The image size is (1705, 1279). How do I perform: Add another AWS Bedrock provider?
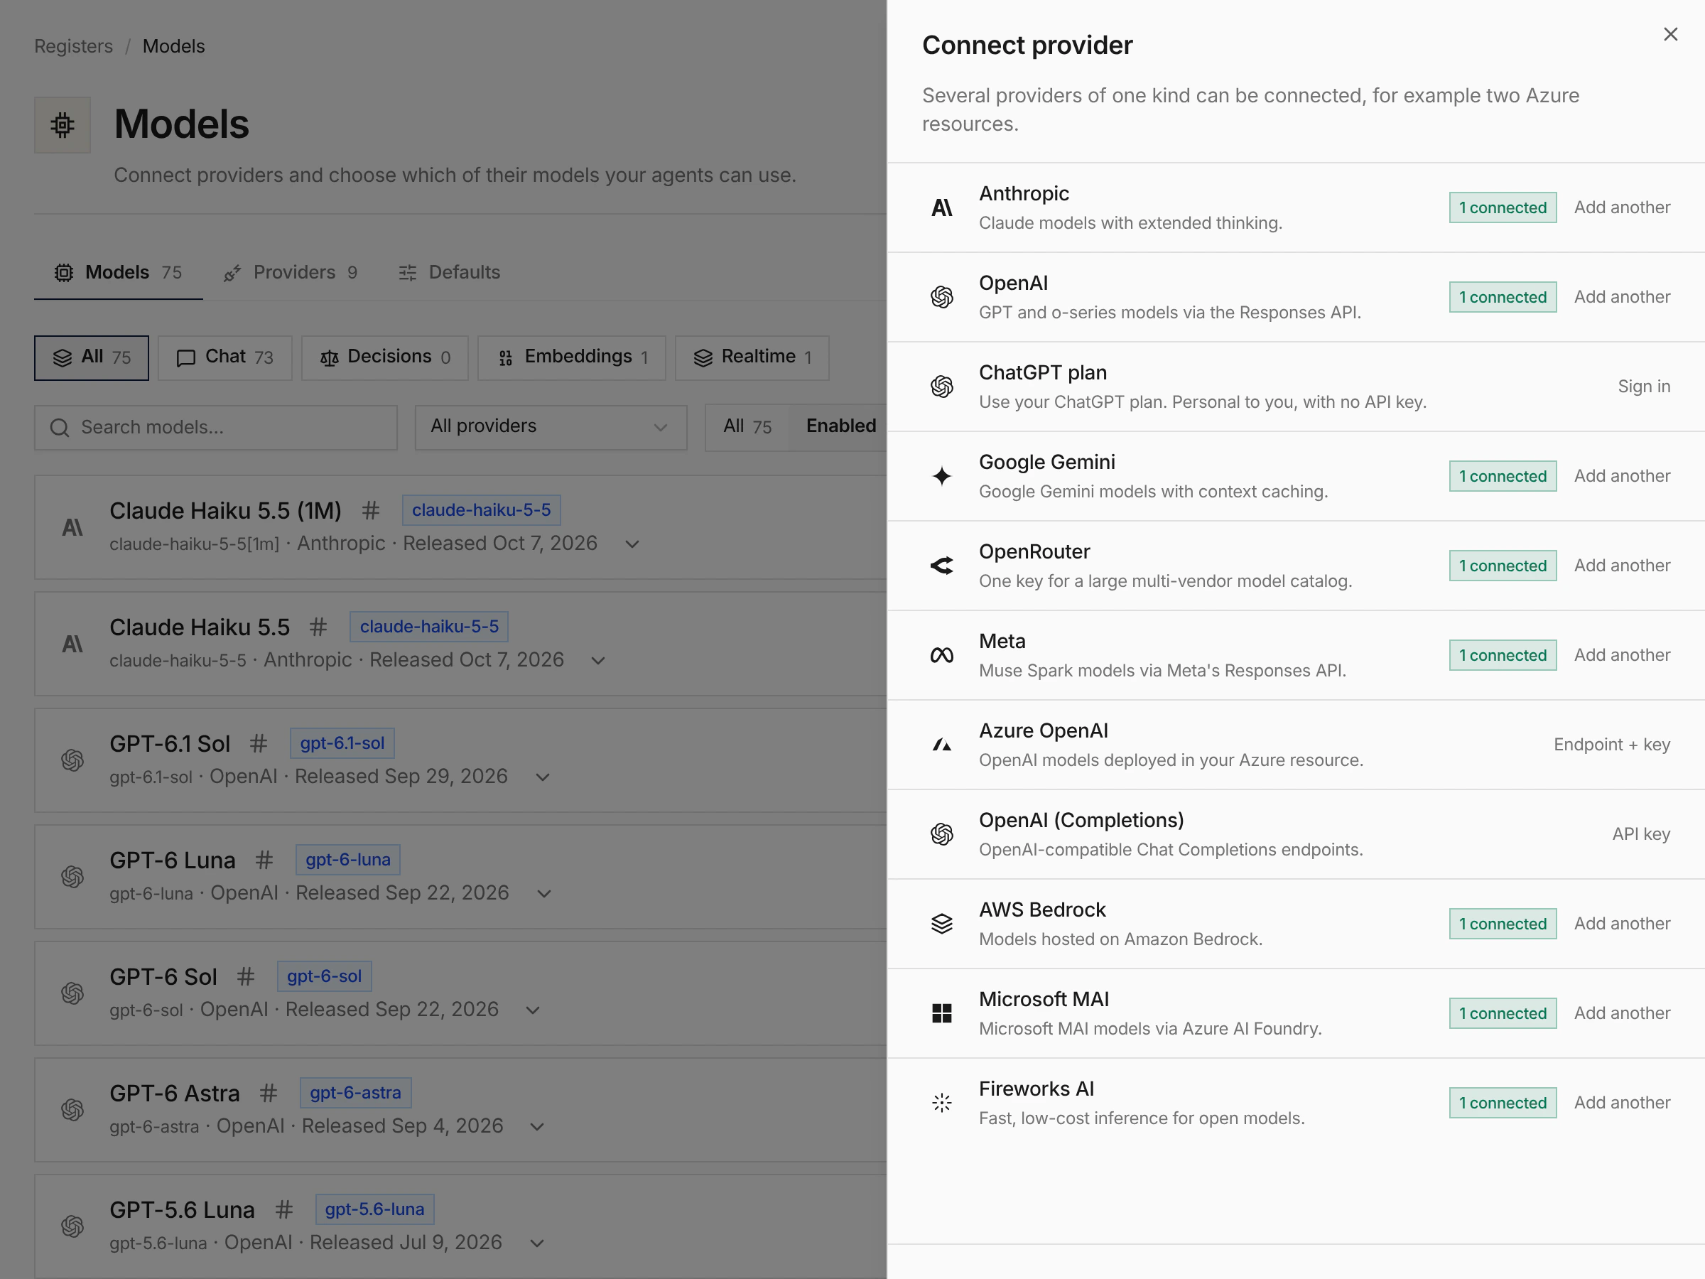(1622, 923)
